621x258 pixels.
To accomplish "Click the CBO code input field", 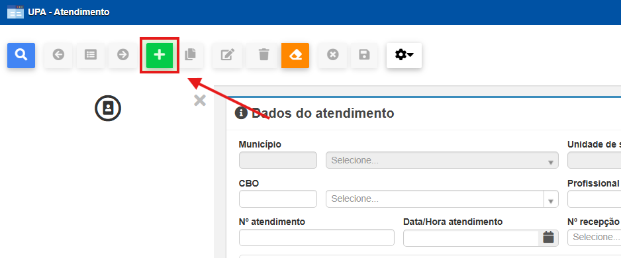I will [278, 198].
